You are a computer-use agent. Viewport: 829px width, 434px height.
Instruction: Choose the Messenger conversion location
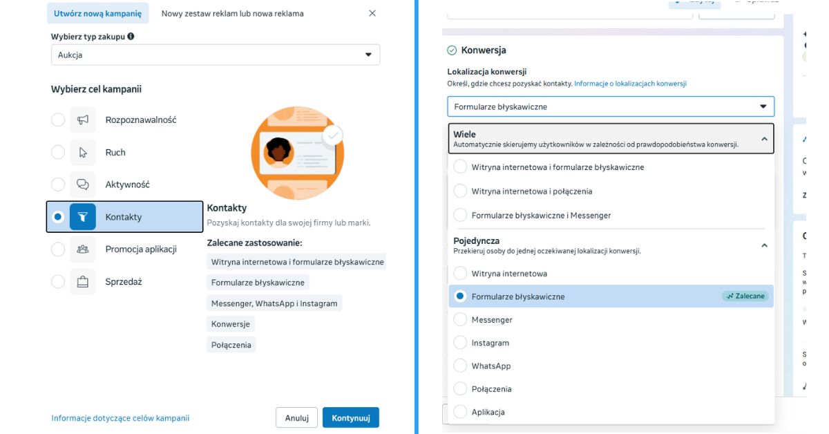coord(460,319)
